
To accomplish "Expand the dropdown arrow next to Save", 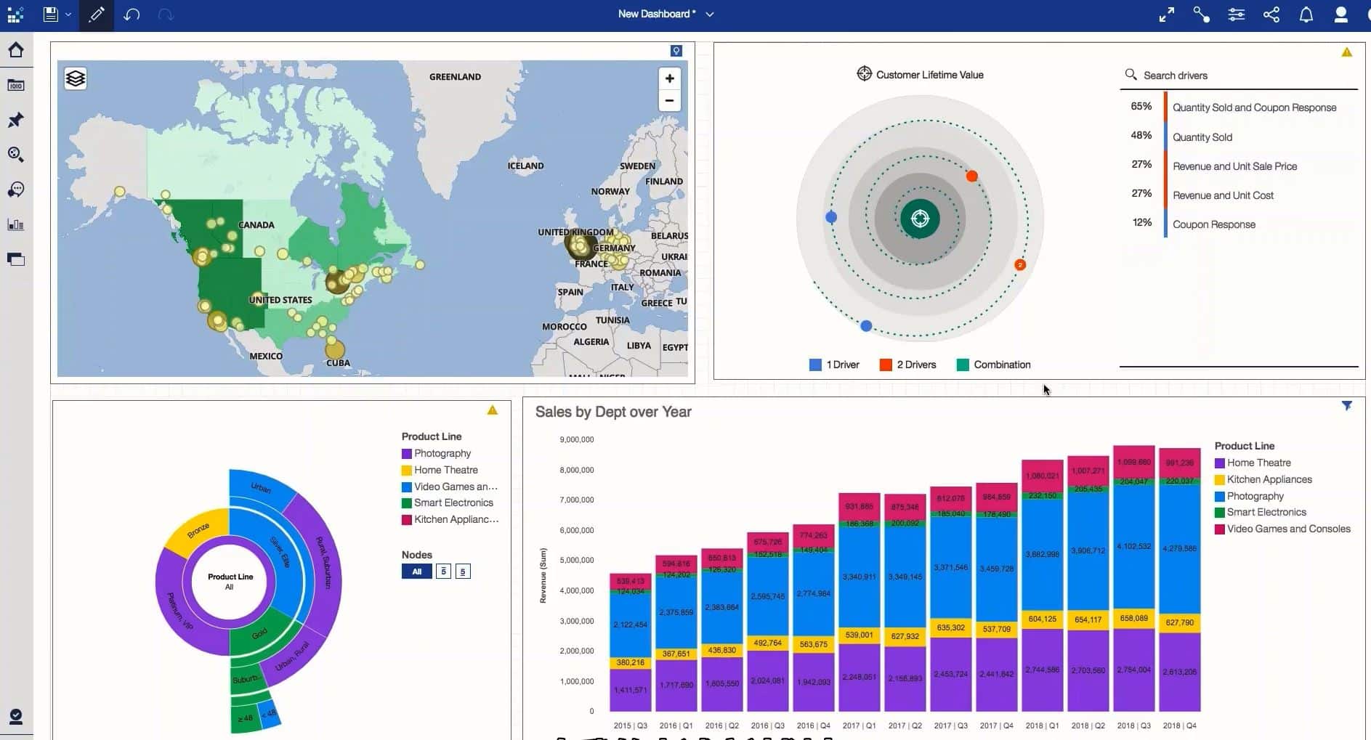I will tap(68, 15).
